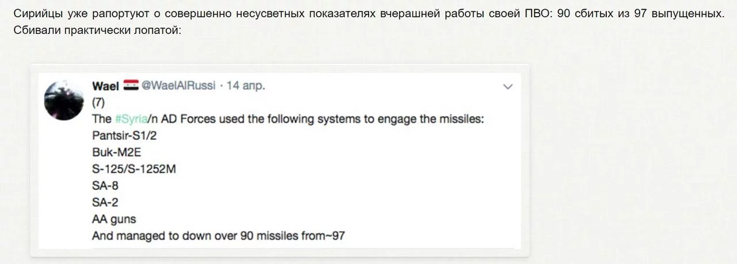The width and height of the screenshot is (737, 264).
Task: Click the "Wael" display name
Action: coord(106,86)
